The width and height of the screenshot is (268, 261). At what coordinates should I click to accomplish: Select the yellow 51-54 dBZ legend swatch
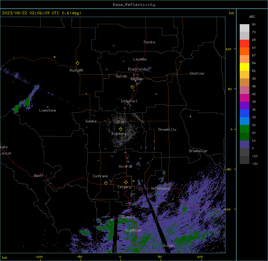coord(244,67)
